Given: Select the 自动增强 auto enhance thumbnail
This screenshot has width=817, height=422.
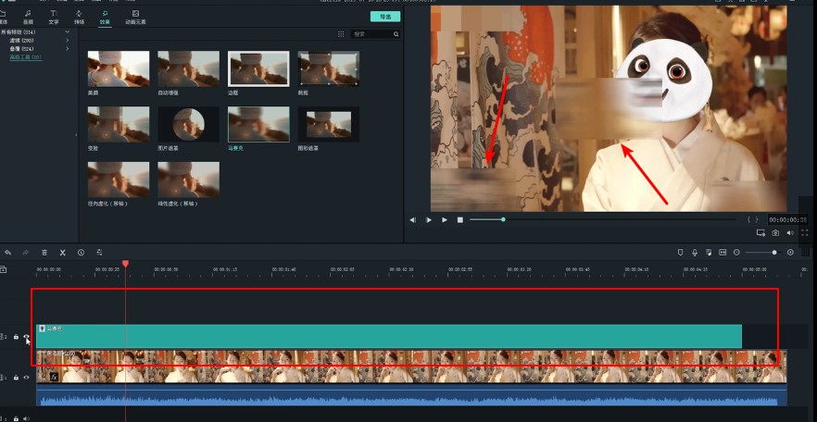Looking at the screenshot, I should coord(188,68).
